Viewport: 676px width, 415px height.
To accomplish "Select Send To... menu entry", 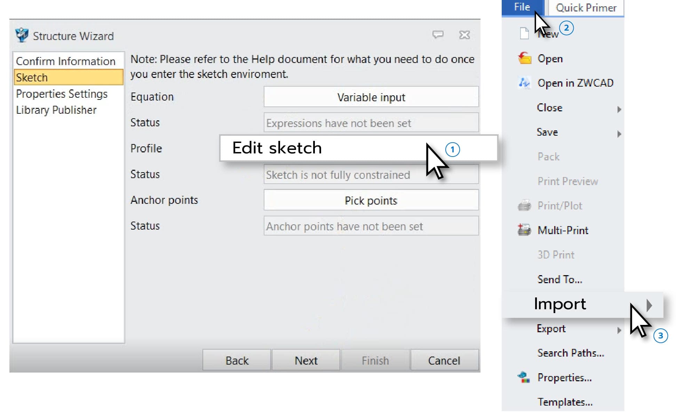I will 559,279.
